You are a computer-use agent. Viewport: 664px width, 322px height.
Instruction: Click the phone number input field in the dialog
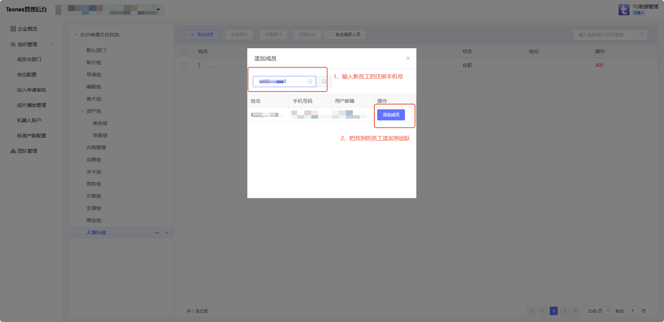click(281, 82)
